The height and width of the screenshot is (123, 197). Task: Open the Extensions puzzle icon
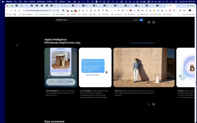click(174, 11)
